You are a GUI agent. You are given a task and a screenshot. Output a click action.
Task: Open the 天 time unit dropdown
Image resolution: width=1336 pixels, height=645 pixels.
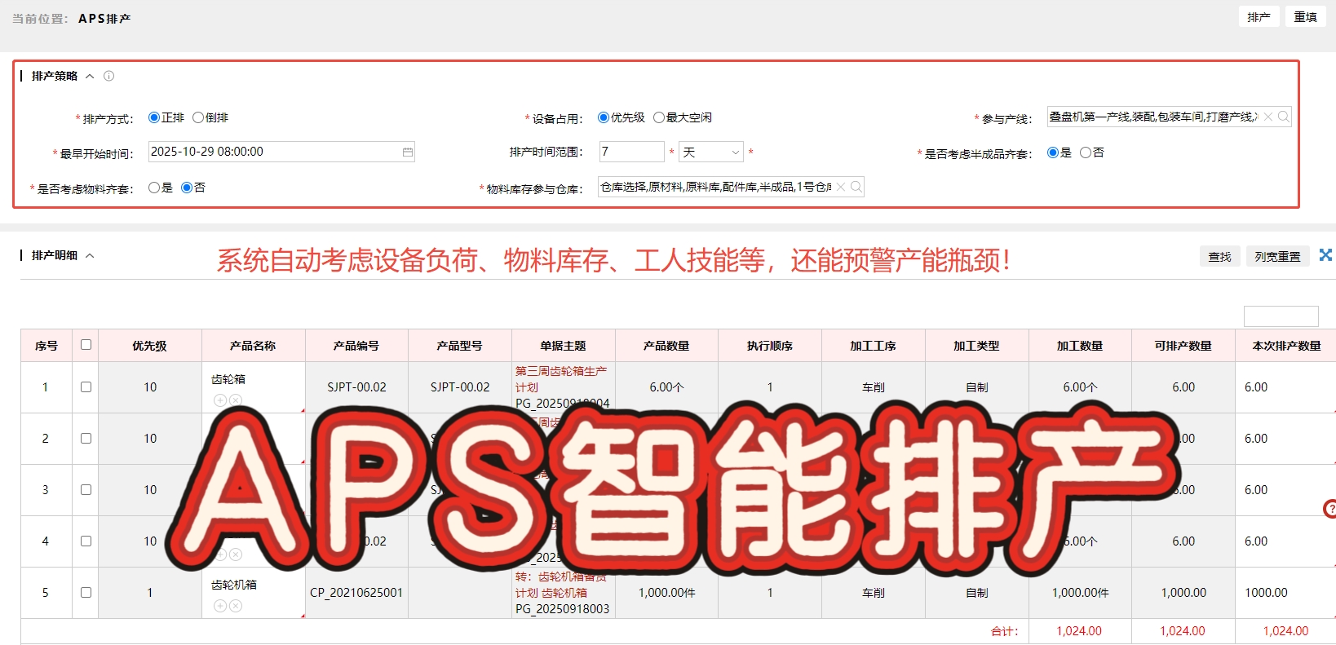(711, 152)
